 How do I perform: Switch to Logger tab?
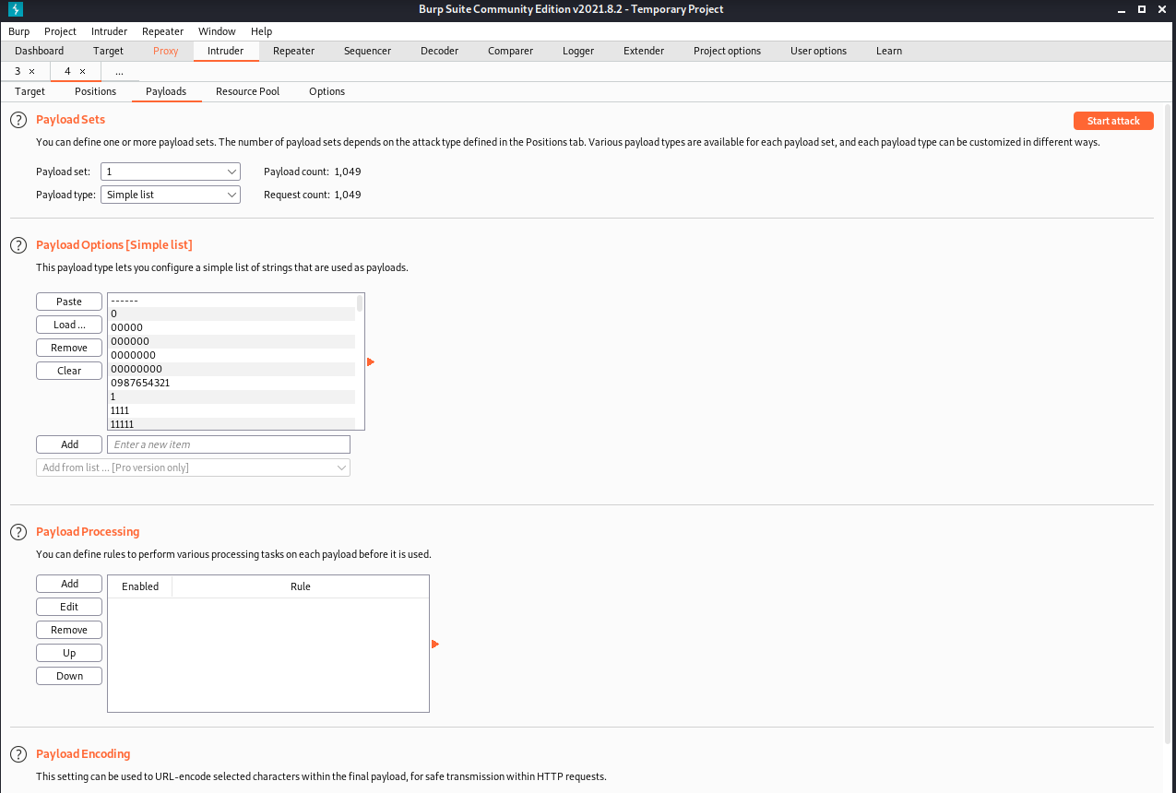click(x=578, y=51)
